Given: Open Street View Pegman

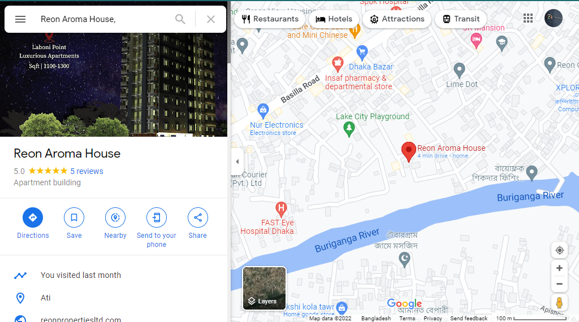Looking at the screenshot, I should 559,302.
